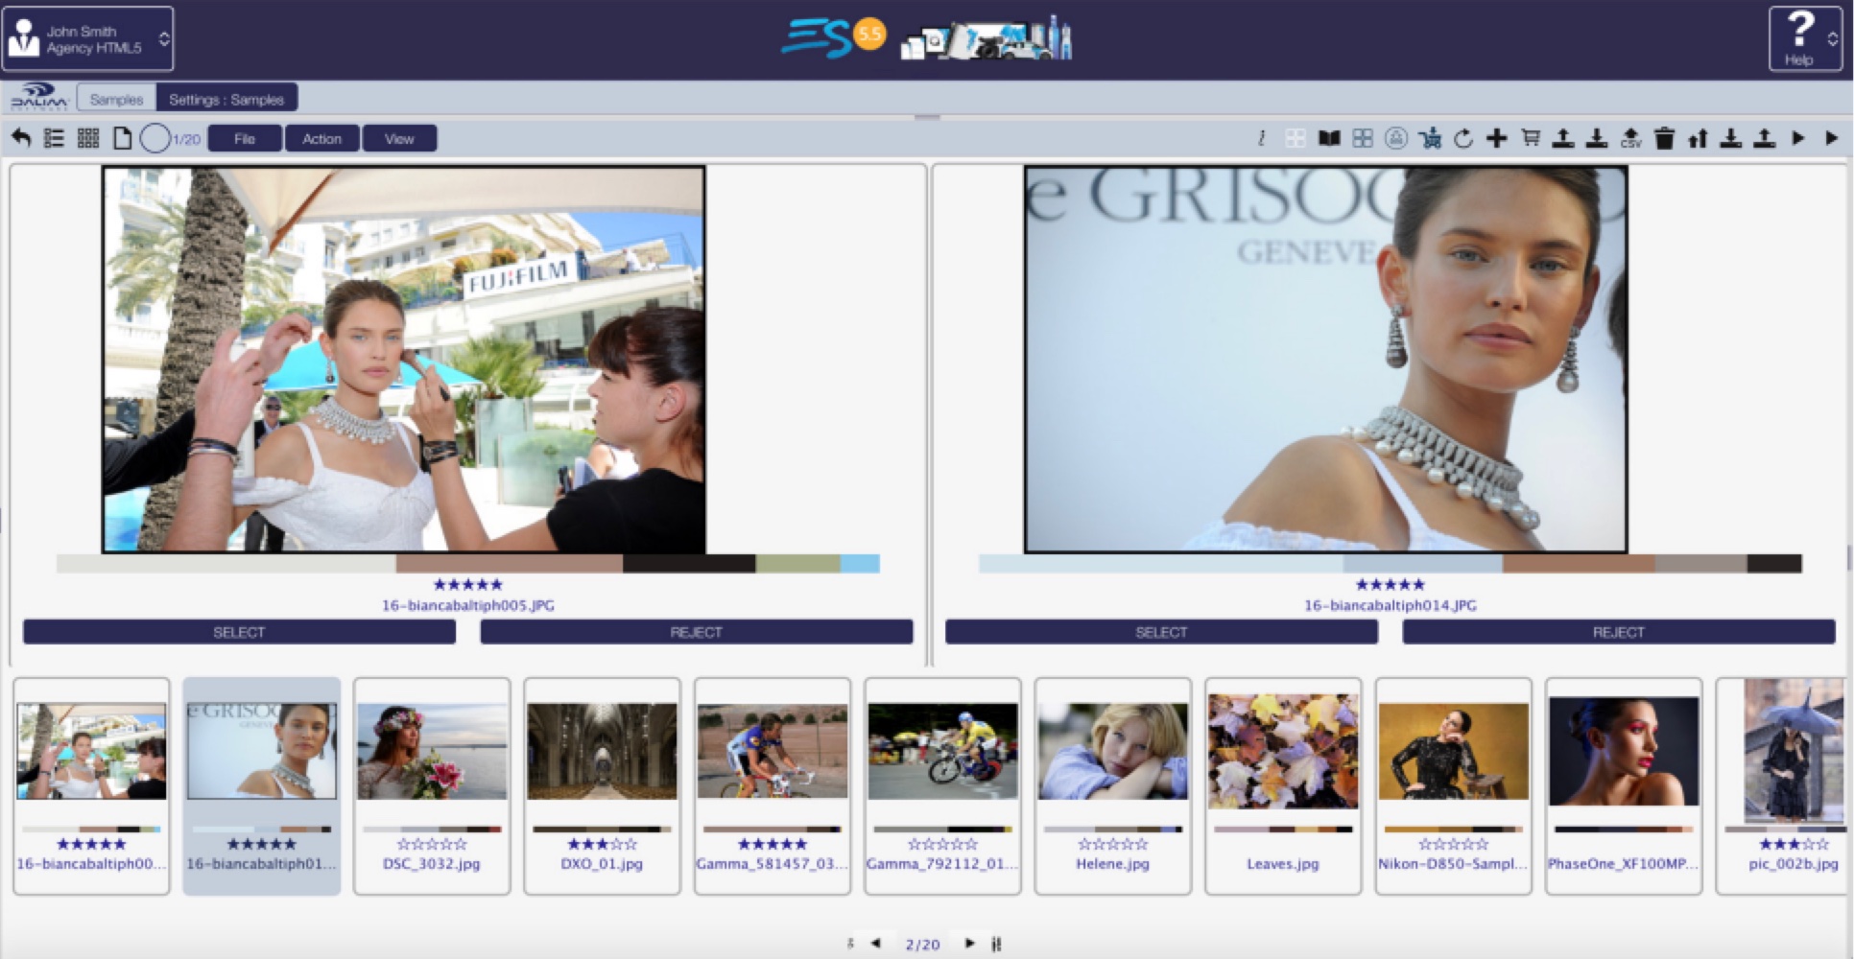Open the Action menu
Image resolution: width=1854 pixels, height=959 pixels.
[321, 138]
